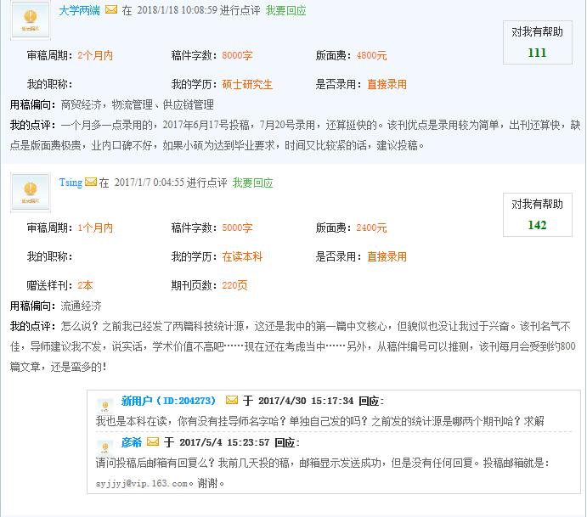Viewport: 587px width, 517px height.
Task: Vote 对我有帮助 with count 142
Action: [x=537, y=215]
